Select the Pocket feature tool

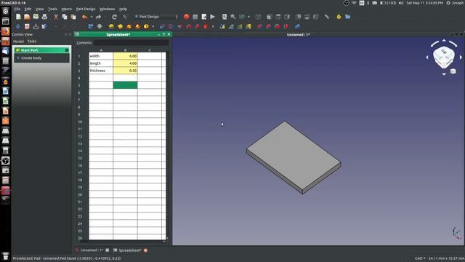pos(162,26)
